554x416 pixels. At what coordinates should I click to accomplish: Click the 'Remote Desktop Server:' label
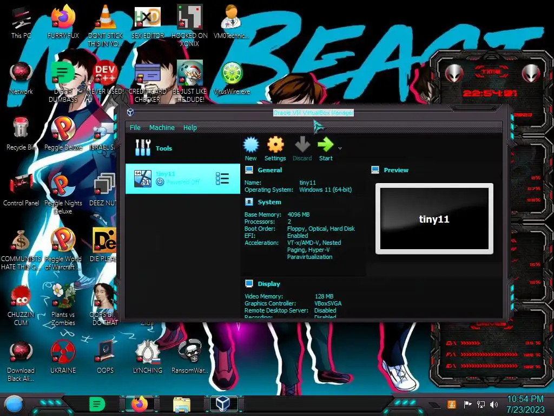tap(276, 310)
